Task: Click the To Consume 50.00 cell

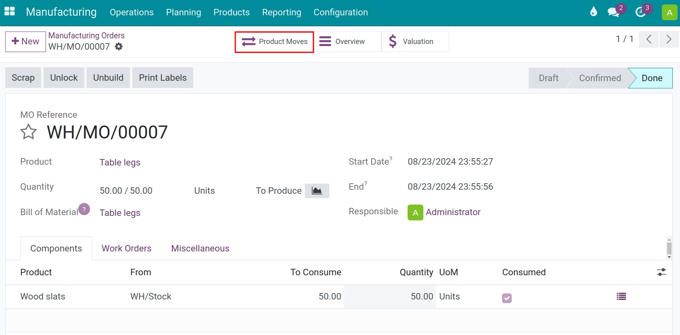Action: [330, 297]
